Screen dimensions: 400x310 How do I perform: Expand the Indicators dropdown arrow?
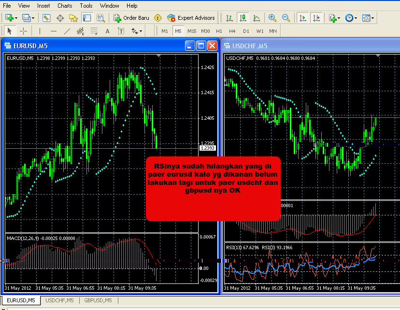[x=339, y=18]
